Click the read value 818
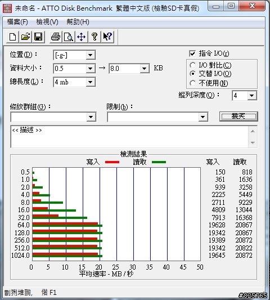 pos(247,172)
